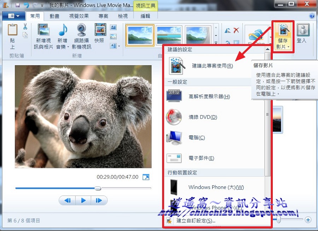Click the Save icon in title bar
Viewport: 318px width, 231px height.
pyautogui.click(x=18, y=5)
